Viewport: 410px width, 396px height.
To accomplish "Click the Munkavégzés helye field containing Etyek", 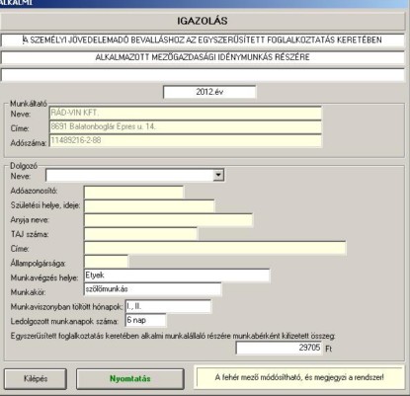I will click(177, 276).
